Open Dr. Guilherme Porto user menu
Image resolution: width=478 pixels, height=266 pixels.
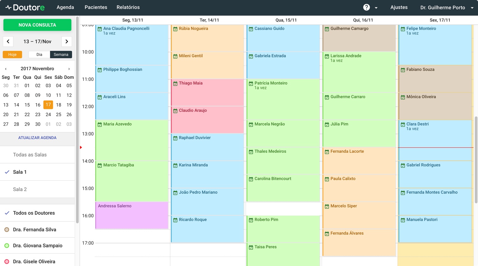tap(447, 7)
